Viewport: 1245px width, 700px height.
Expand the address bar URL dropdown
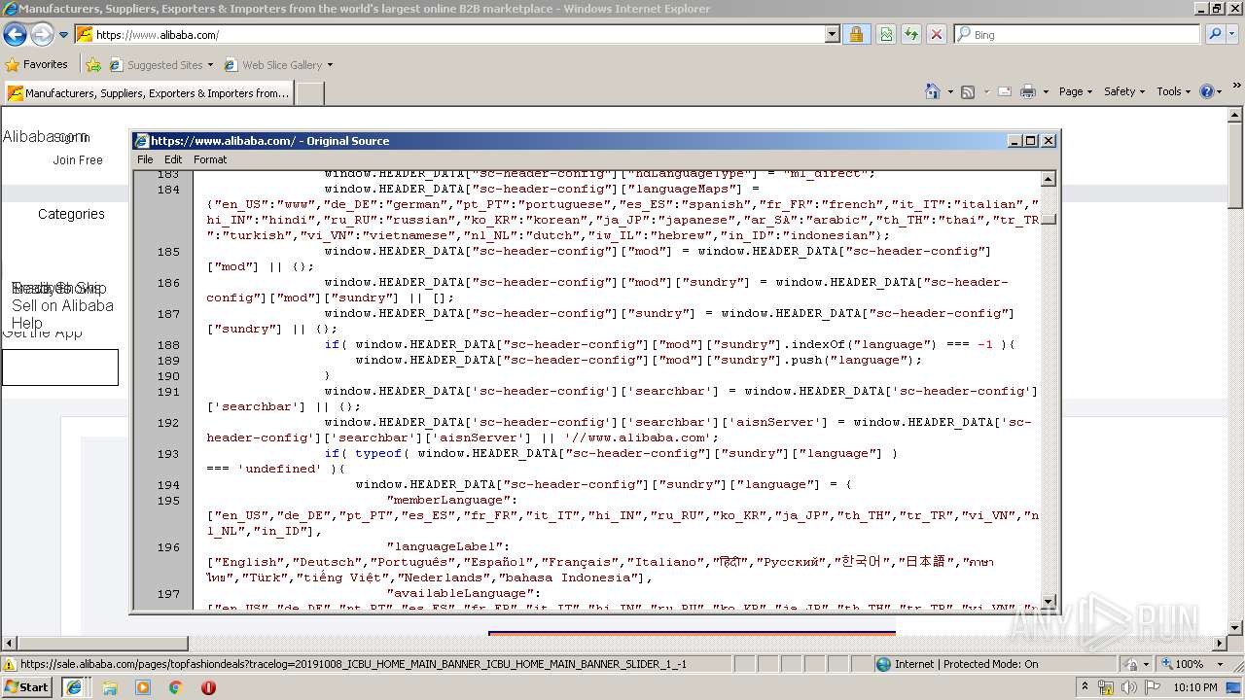coord(832,34)
